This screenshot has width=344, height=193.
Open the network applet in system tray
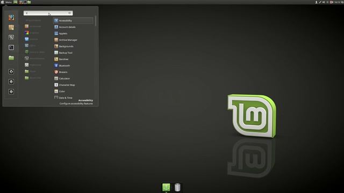(320, 2)
